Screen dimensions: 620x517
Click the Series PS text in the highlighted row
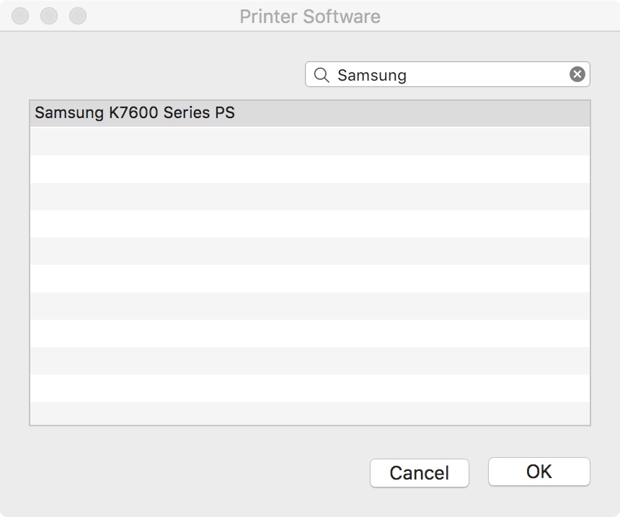[x=199, y=112]
